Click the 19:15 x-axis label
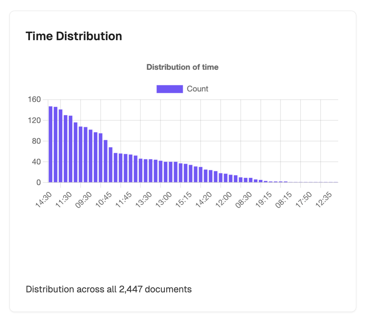The width and height of the screenshot is (366, 322). point(264,200)
